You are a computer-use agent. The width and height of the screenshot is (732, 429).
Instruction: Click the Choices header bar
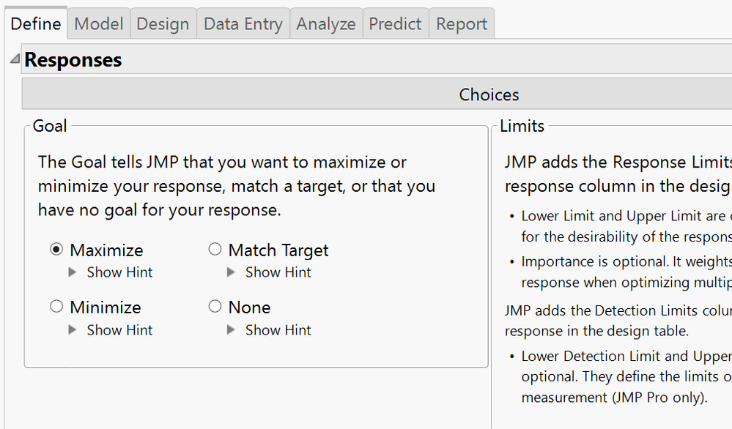pyautogui.click(x=488, y=93)
